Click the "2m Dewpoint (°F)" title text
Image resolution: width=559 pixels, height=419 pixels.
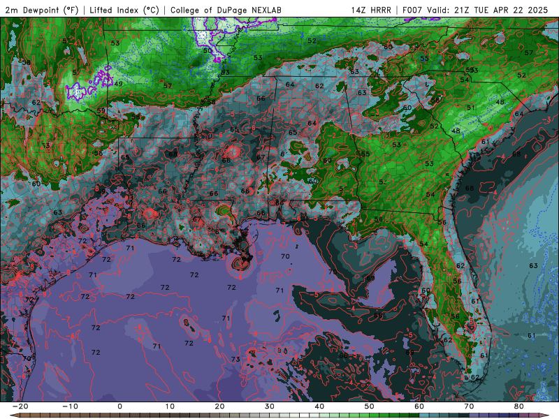tap(42, 10)
